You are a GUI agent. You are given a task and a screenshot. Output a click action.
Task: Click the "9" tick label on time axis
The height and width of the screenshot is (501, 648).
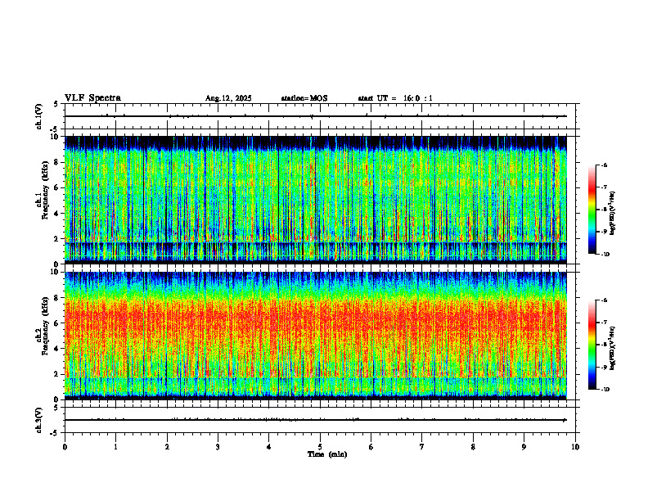(x=524, y=447)
